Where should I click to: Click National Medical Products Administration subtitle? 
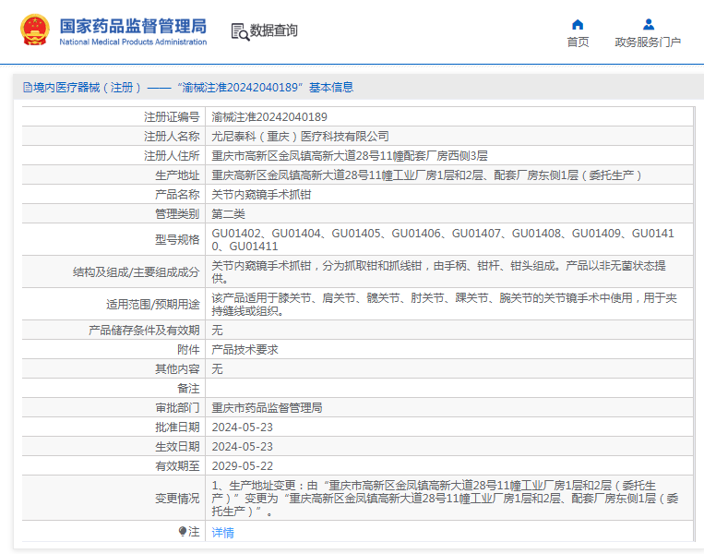[x=133, y=42]
